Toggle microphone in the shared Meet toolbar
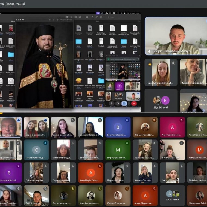Viewport: 207px width, 207px height. point(111,103)
